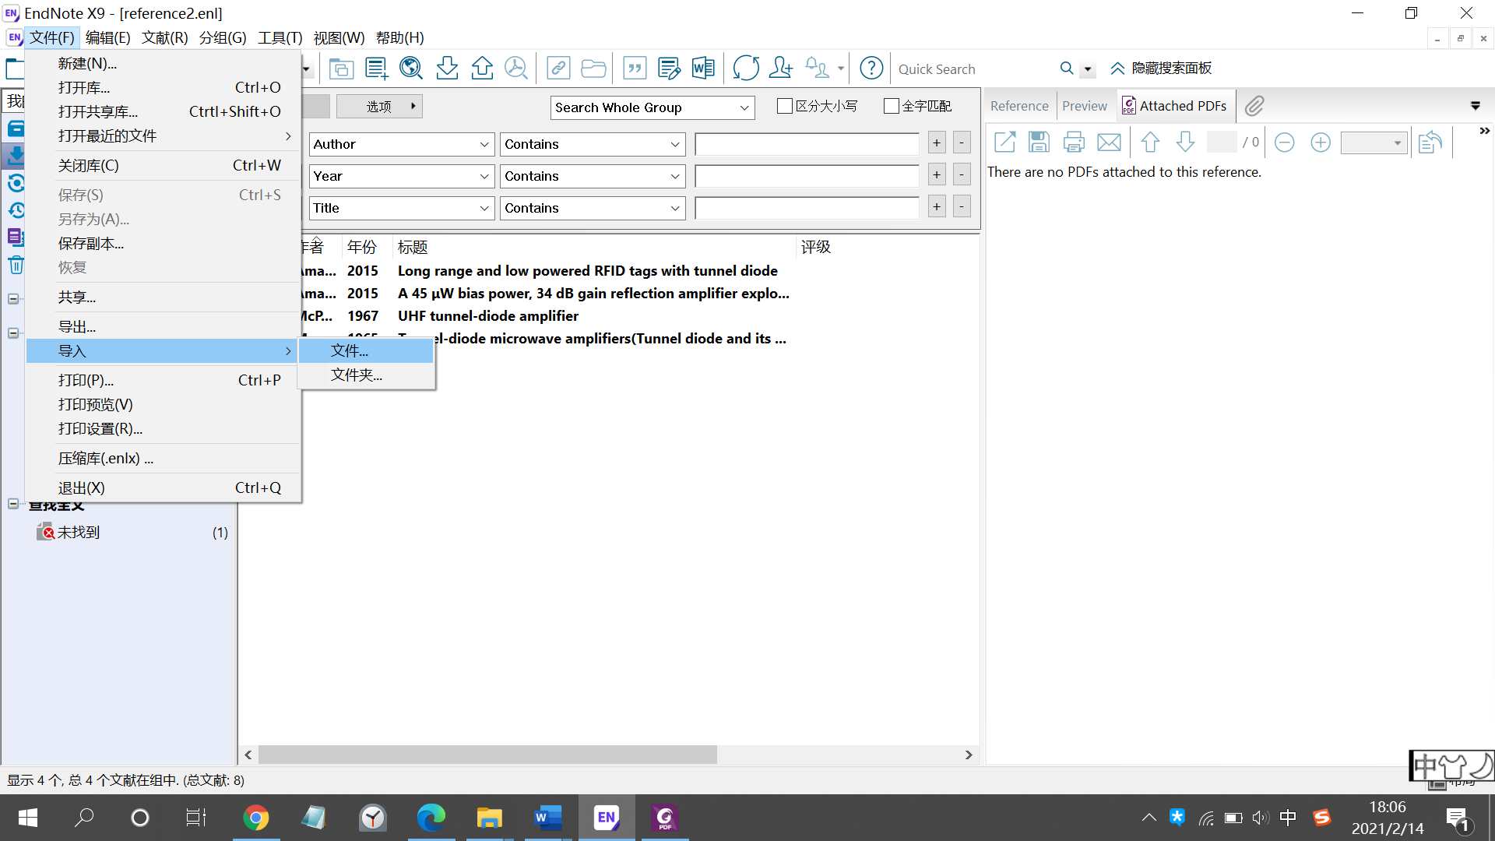Click the 隐藏搜索面板 button
The height and width of the screenshot is (841, 1495).
click(x=1161, y=69)
